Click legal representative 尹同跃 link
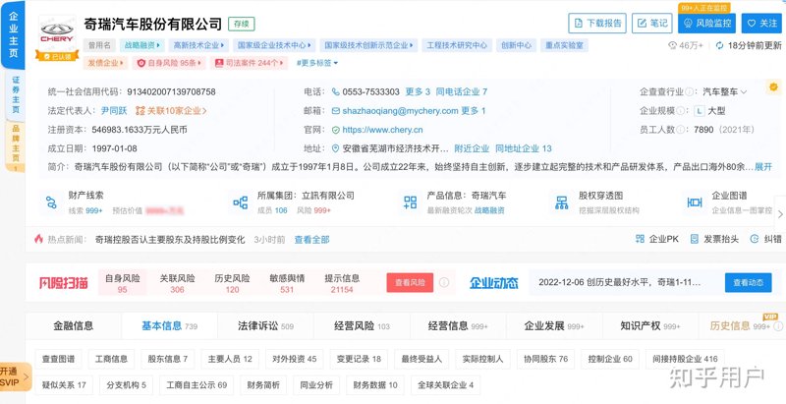The image size is (786, 404). (x=114, y=111)
